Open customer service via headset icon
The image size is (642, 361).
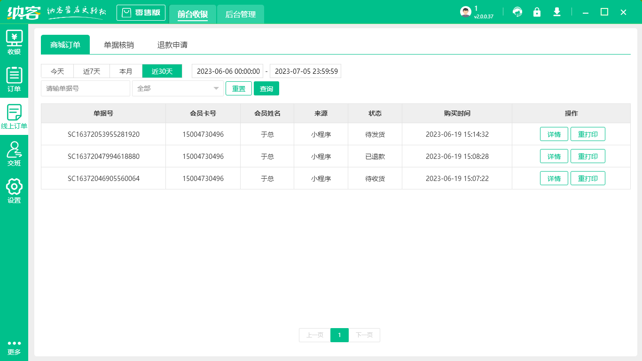pos(517,12)
